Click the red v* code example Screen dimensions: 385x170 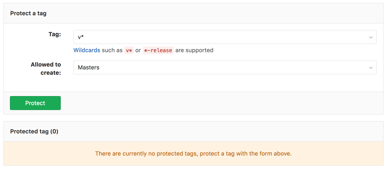pyautogui.click(x=129, y=51)
